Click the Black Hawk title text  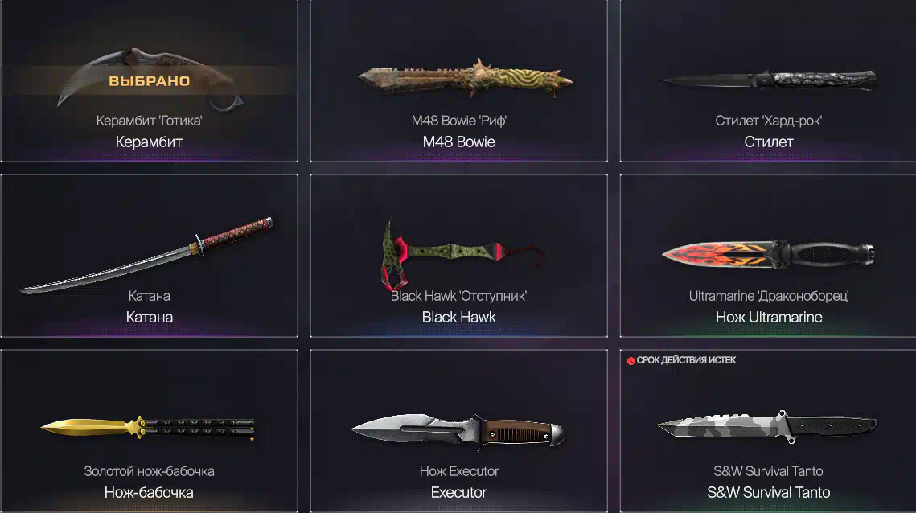click(x=459, y=318)
